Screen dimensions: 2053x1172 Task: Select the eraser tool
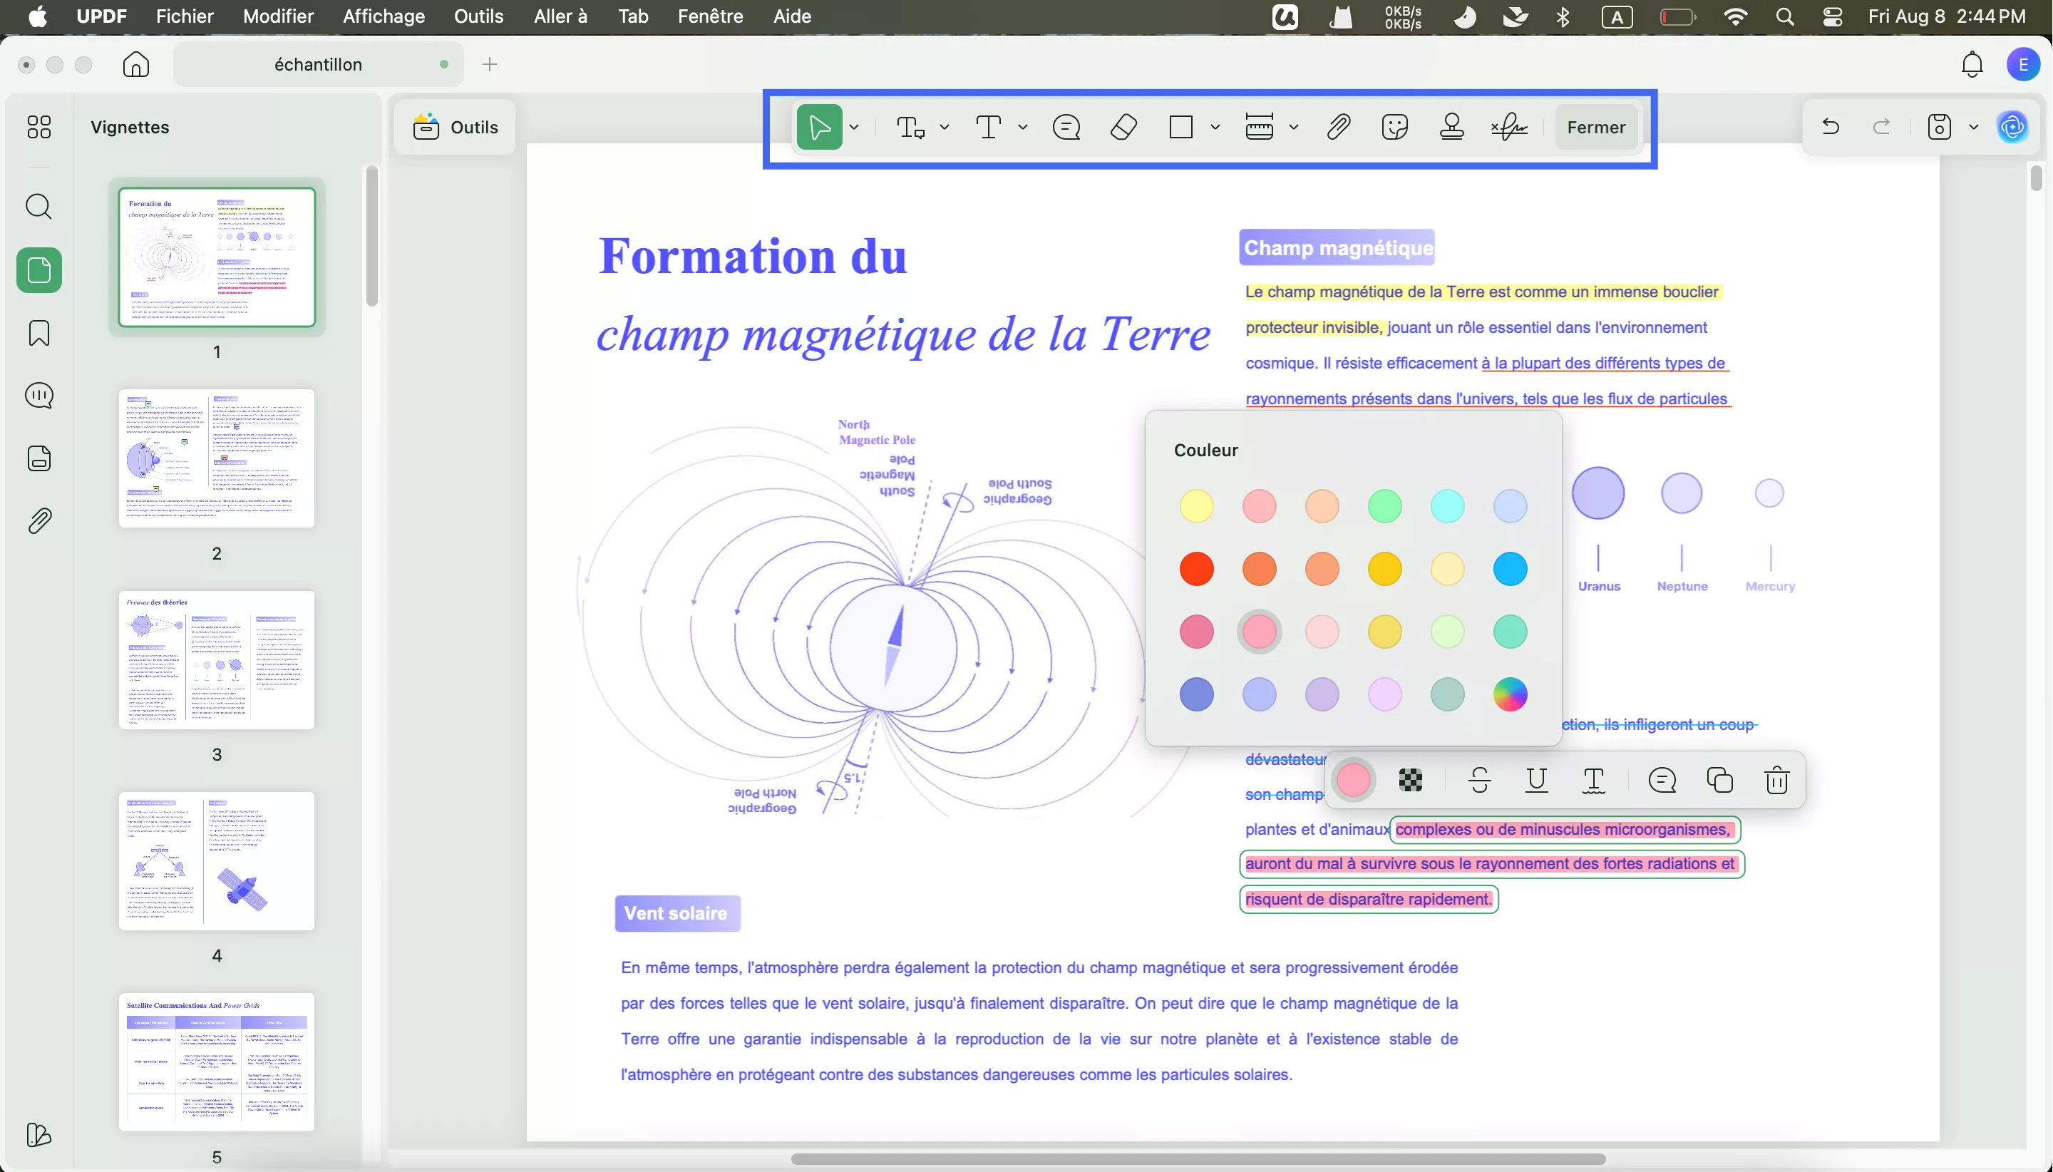[1123, 127]
